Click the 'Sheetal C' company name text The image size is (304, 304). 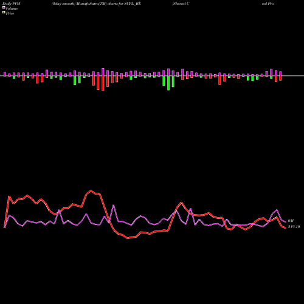pyautogui.click(x=181, y=4)
